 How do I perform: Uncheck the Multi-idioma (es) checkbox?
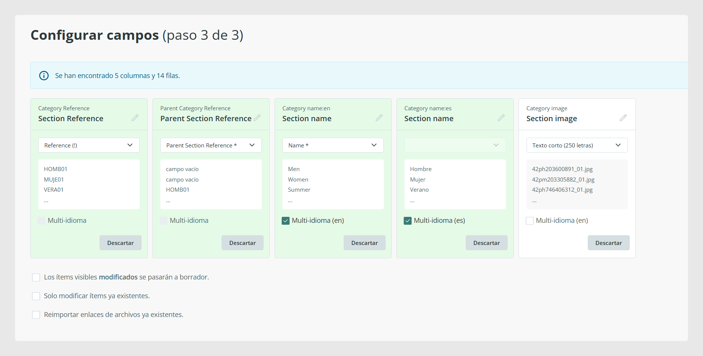click(408, 221)
